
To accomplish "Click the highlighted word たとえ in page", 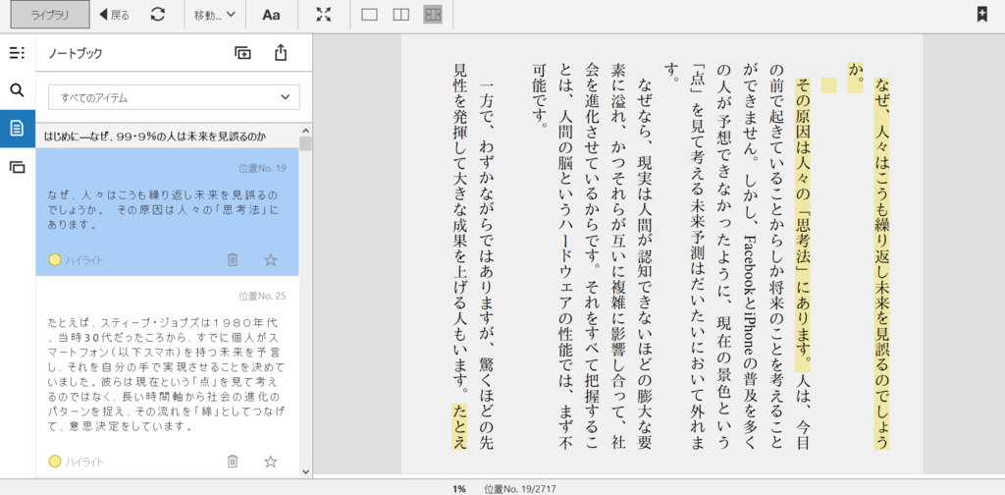I will (x=459, y=426).
